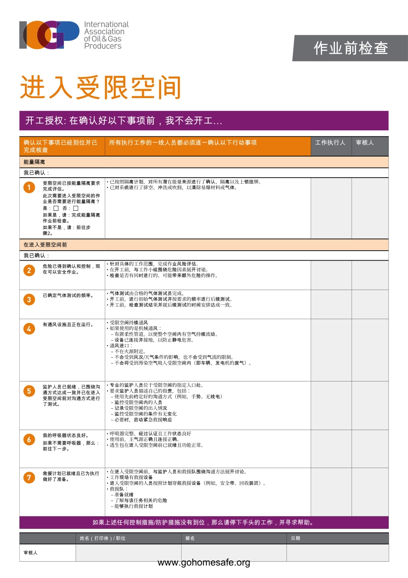Click the 在进入受限空间前 section heading
This screenshot has width=408, height=578.
click(x=45, y=245)
